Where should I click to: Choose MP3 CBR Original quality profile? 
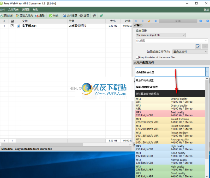click(170, 100)
